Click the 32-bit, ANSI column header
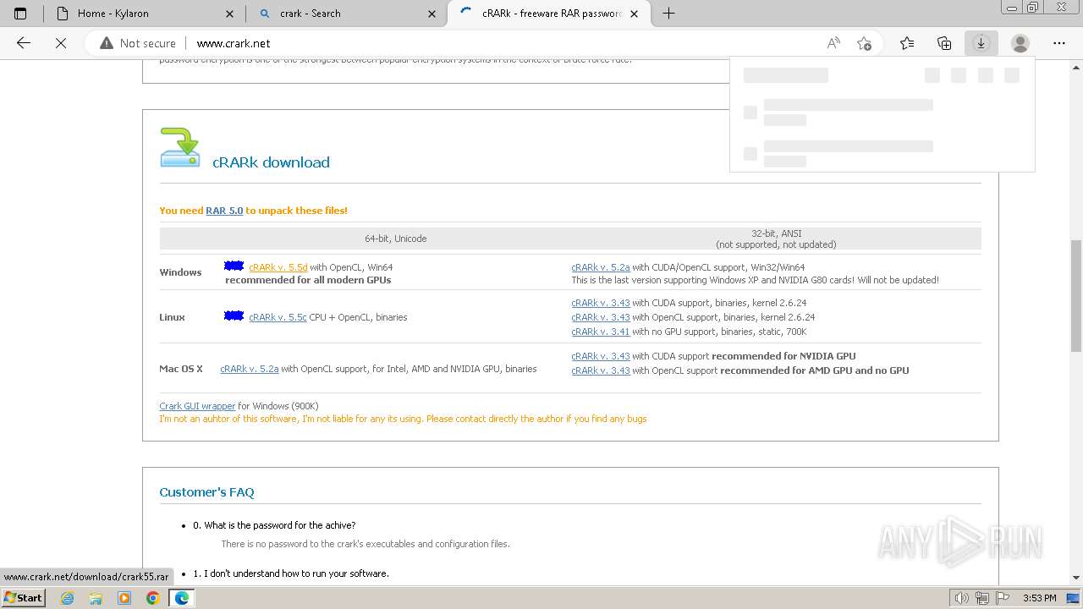The width and height of the screenshot is (1083, 609). pyautogui.click(x=776, y=239)
